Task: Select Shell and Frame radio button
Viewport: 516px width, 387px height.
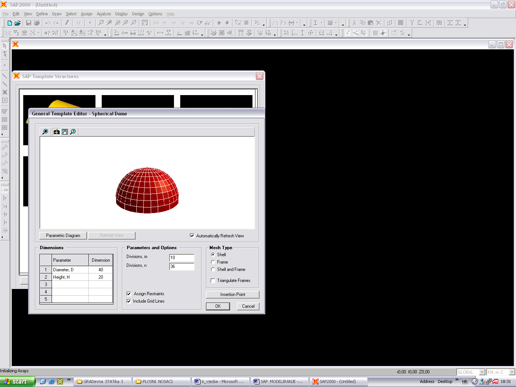Action: coord(213,269)
